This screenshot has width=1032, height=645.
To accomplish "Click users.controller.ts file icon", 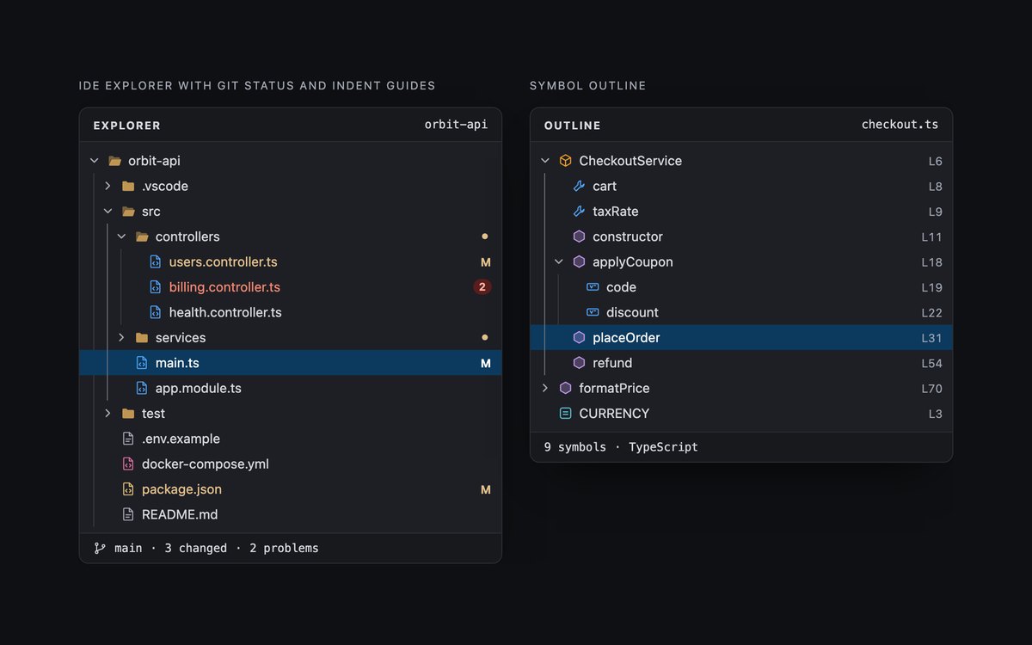I will 156,262.
